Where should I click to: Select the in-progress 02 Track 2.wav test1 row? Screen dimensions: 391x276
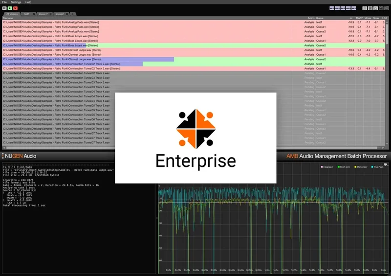[x=194, y=64]
